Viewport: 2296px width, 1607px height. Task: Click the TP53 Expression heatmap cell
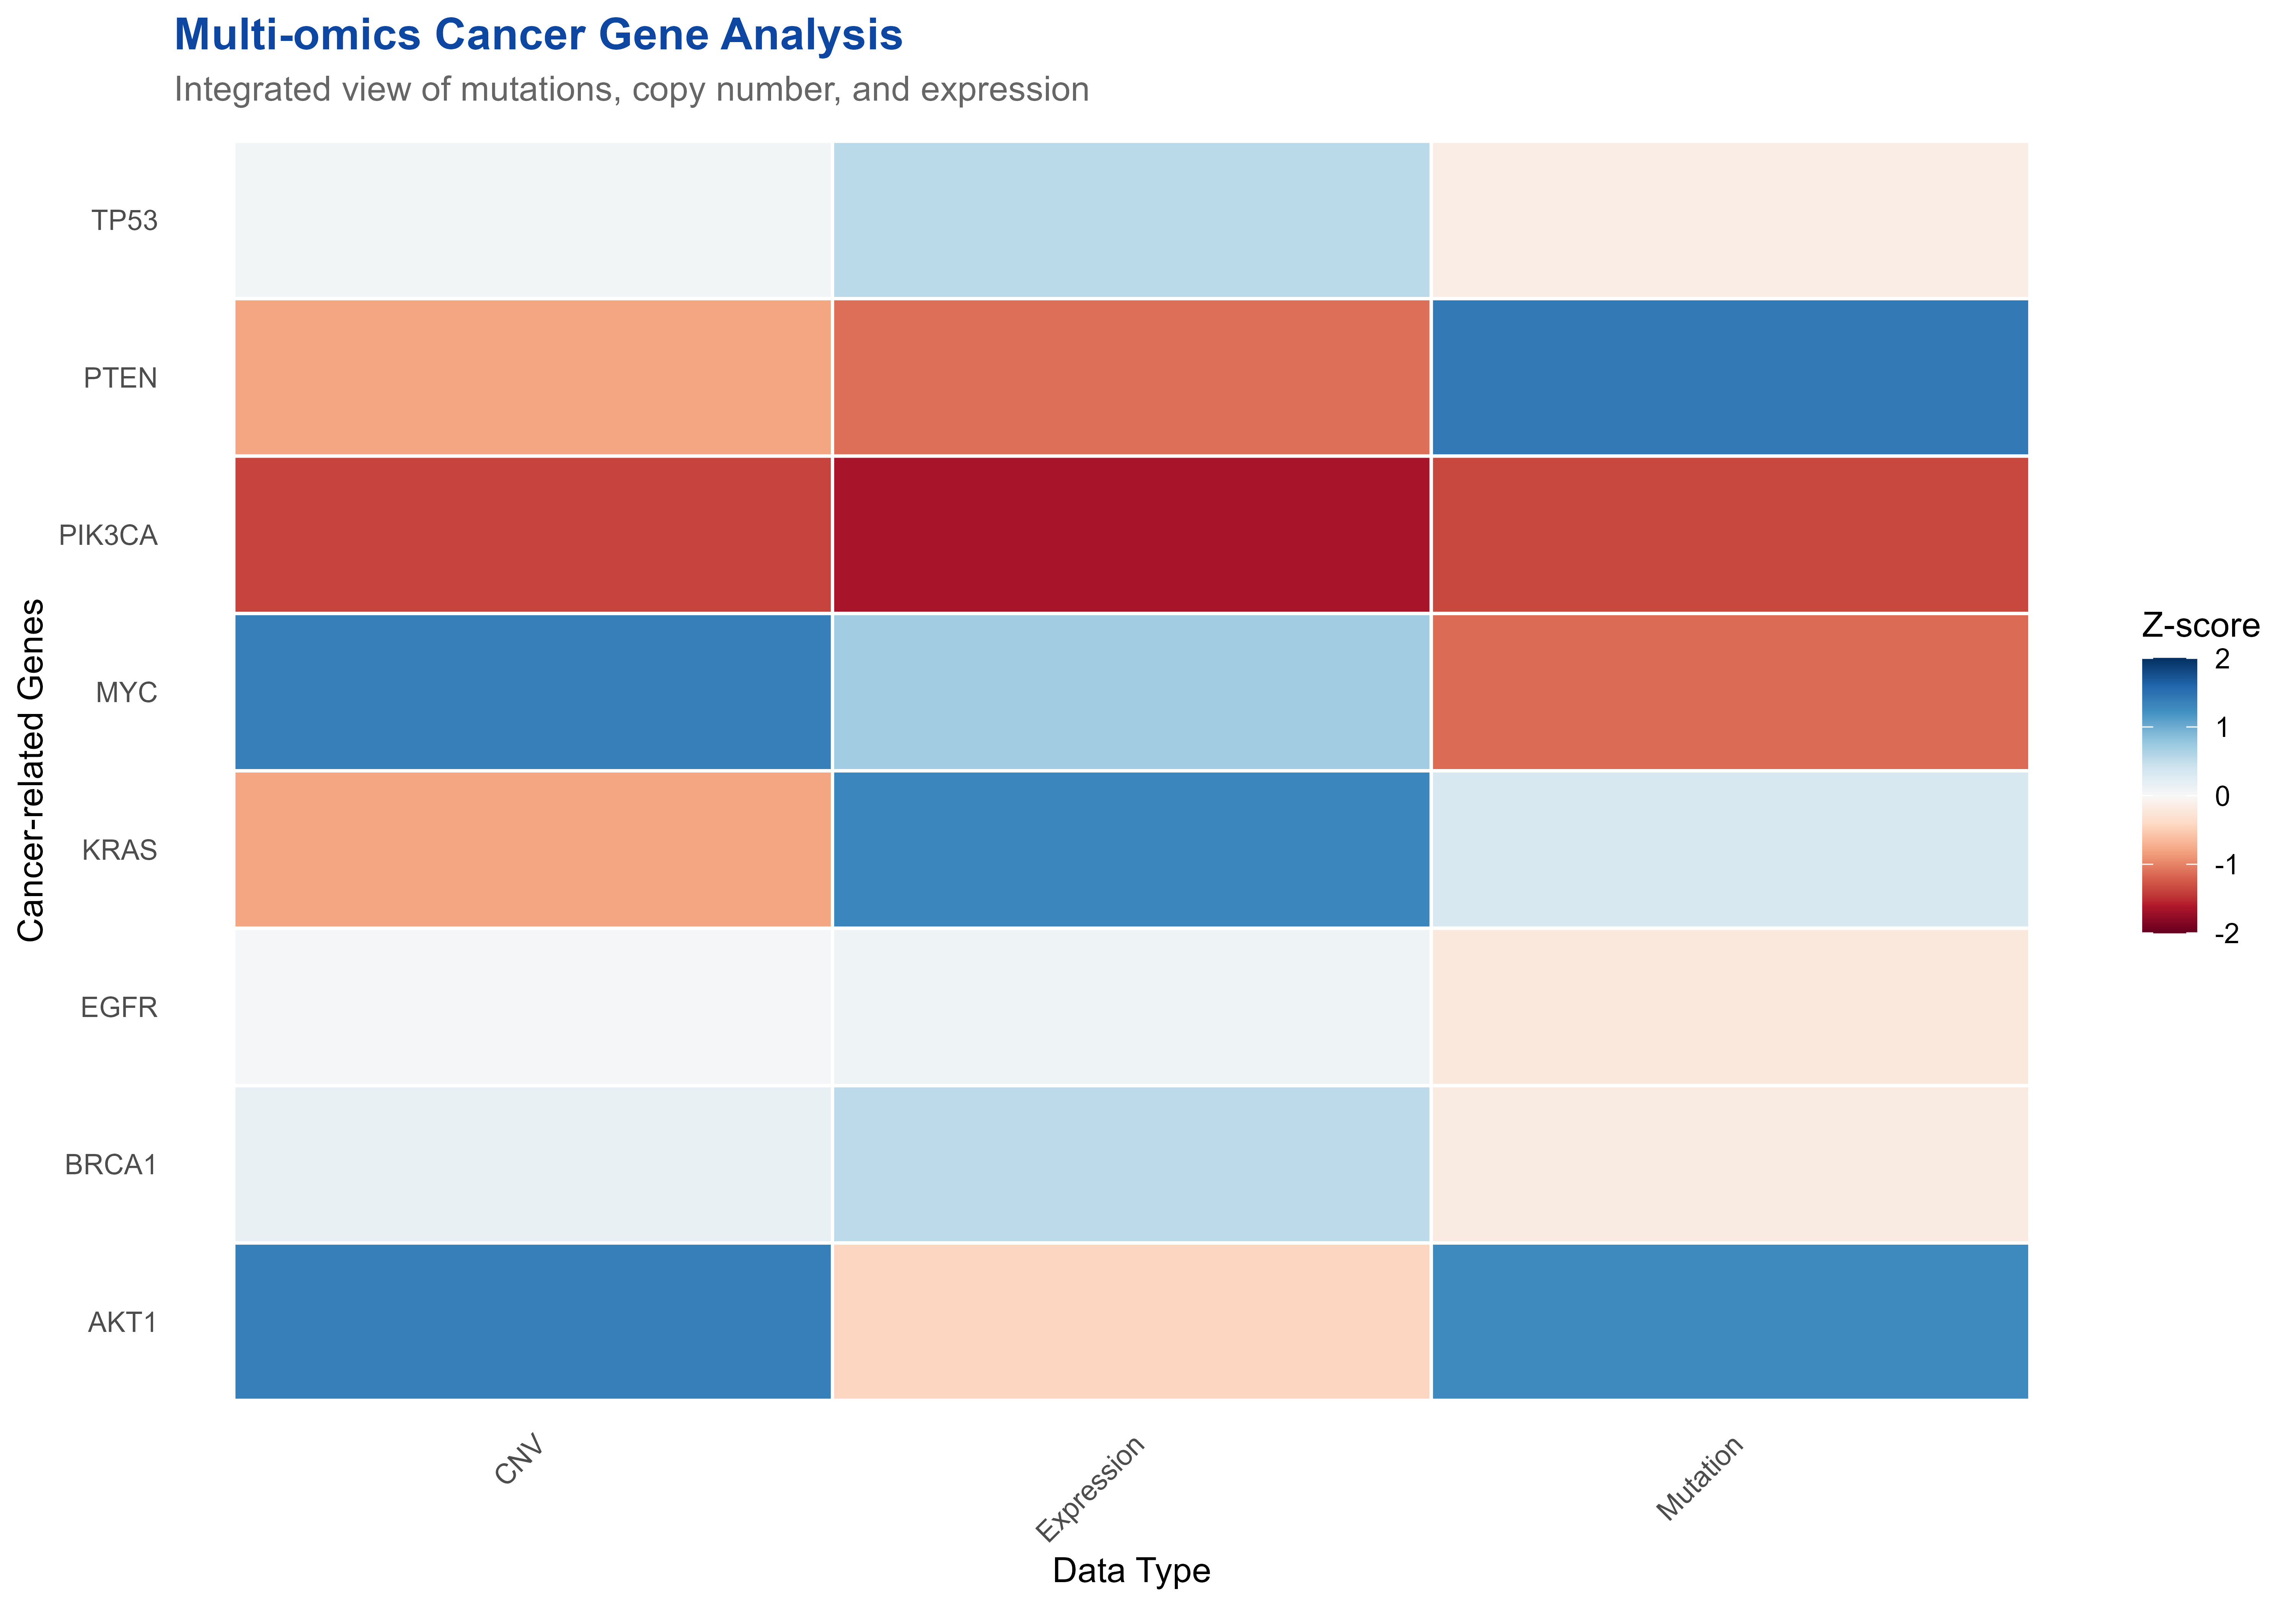pos(1131,220)
